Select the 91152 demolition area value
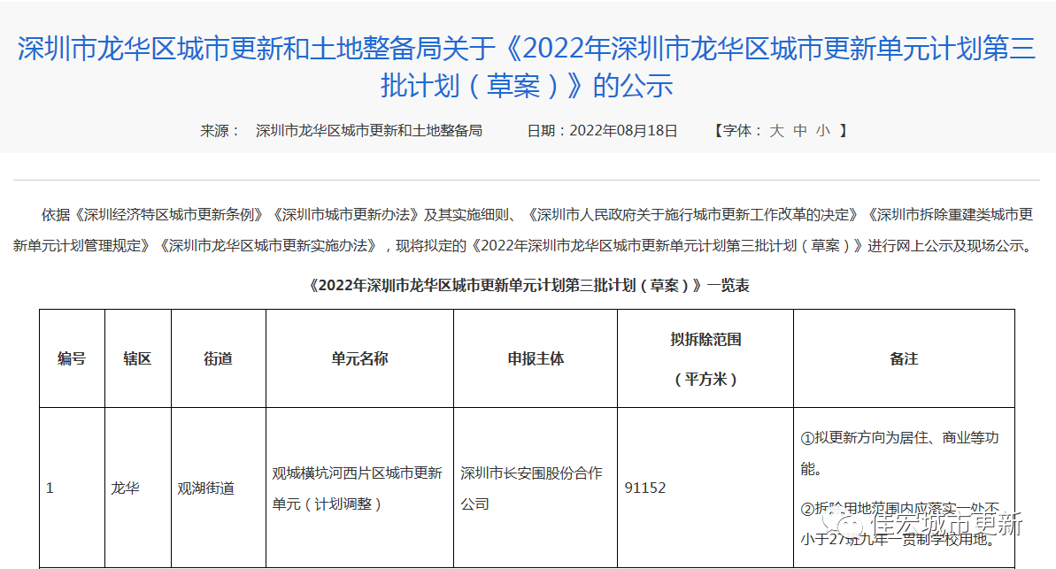This screenshot has width=1056, height=569. click(645, 488)
